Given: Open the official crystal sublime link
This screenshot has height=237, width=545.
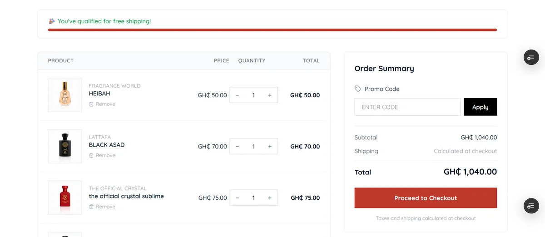Looking at the screenshot, I should coord(126,196).
